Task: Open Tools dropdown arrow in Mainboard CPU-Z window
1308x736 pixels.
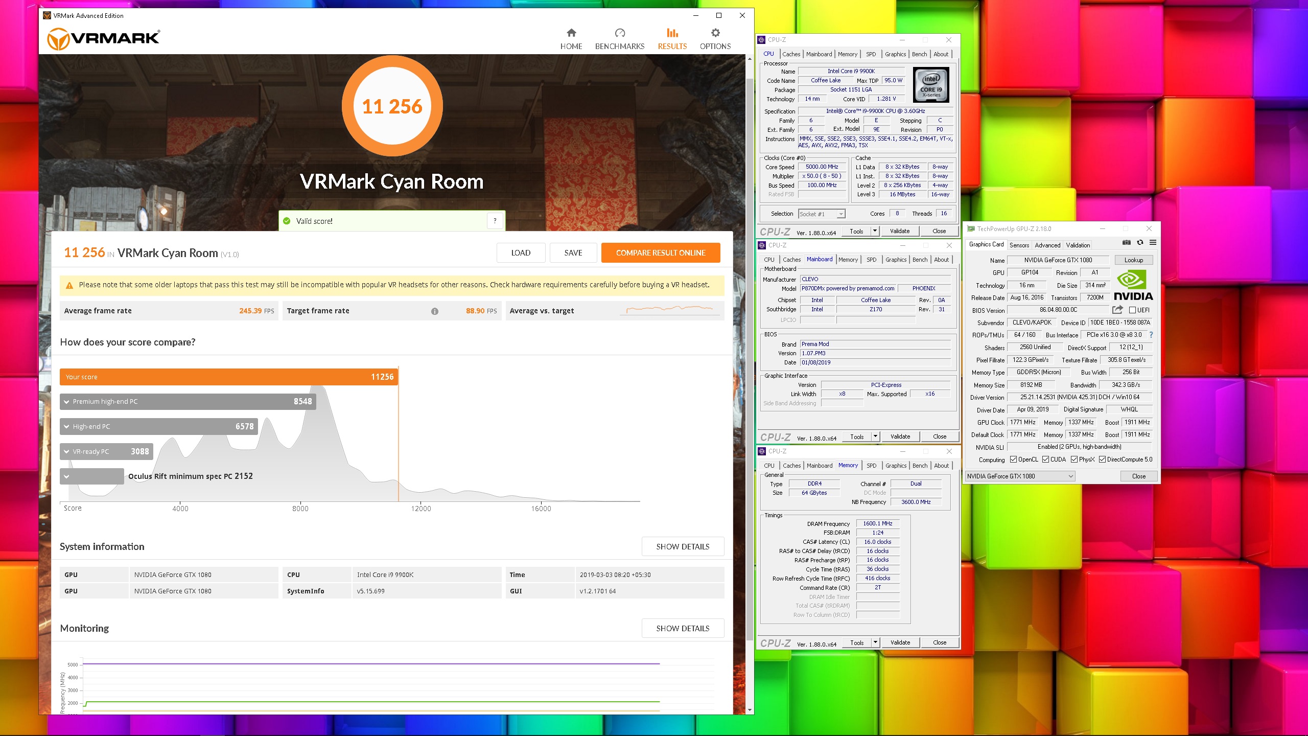Action: (x=876, y=436)
